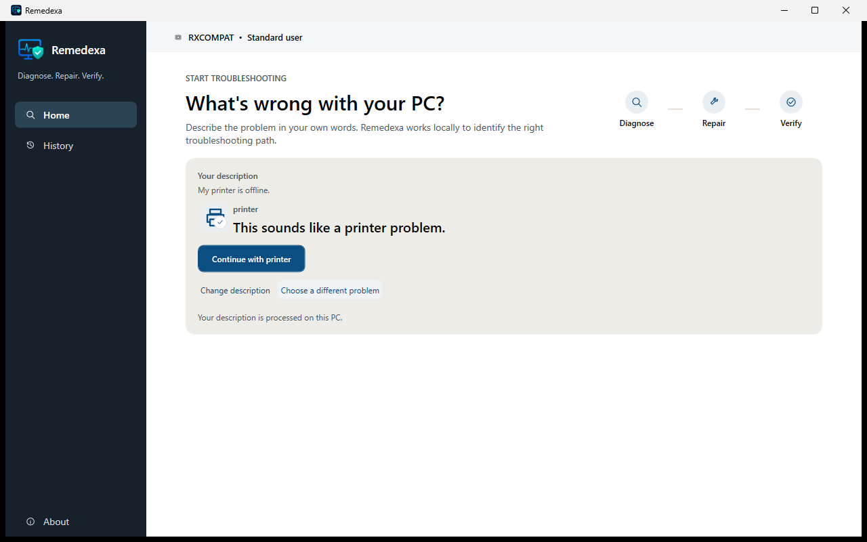This screenshot has width=867, height=542.
Task: Click the Repair step label
Action: (714, 123)
